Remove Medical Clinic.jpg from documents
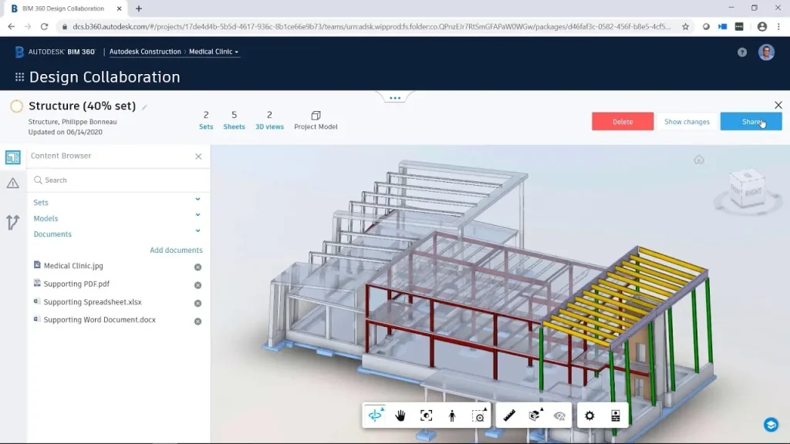The width and height of the screenshot is (790, 444). pos(197,267)
